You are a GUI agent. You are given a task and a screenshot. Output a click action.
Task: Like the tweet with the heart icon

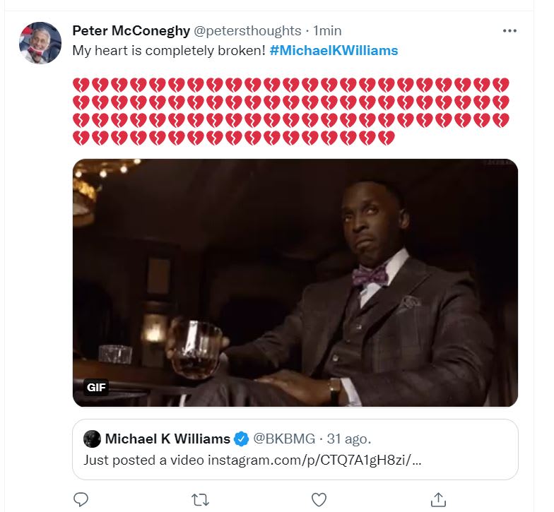pos(319,499)
